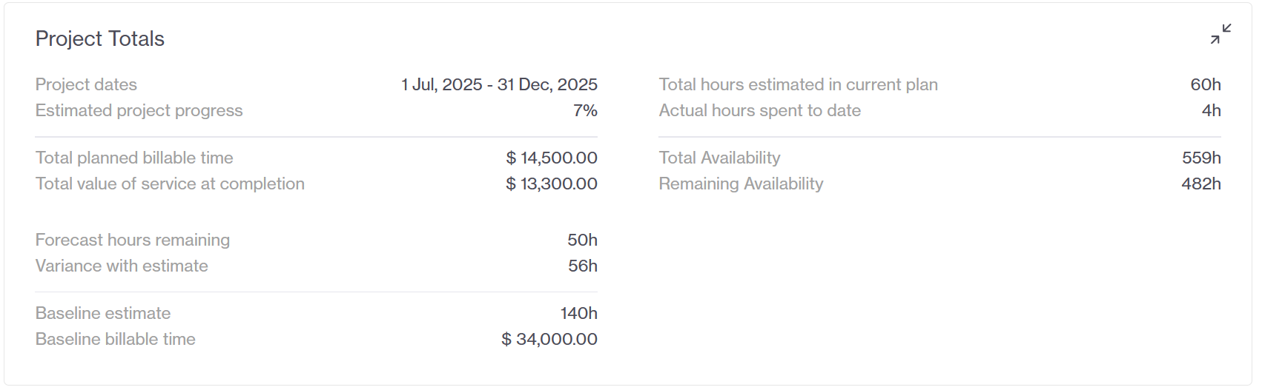
Task: Click the Estimated project progress label
Action: (139, 110)
